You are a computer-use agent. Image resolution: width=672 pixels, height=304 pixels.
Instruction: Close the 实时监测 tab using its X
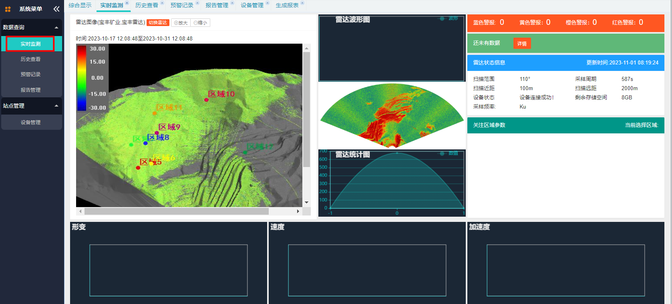click(127, 3)
